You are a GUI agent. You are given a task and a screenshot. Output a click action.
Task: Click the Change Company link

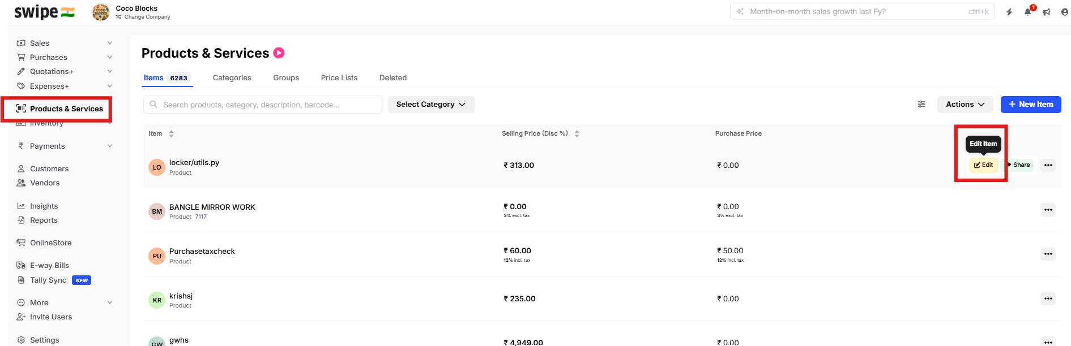pyautogui.click(x=147, y=17)
